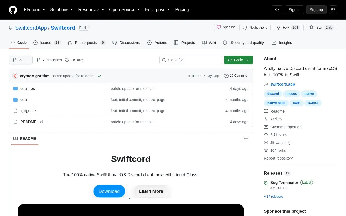Viewport: 346px width, 216px height.
Task: Select the .gitignore file icon
Action: point(15,111)
